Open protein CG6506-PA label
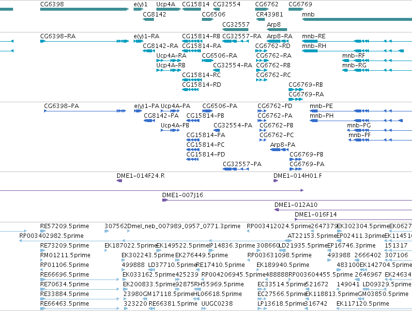Screen dimensions: 412x311 [220, 106]
